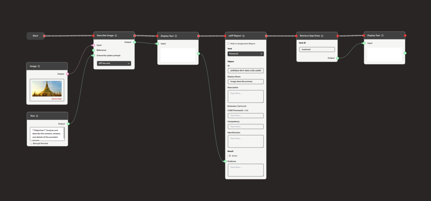Click info icon beside xAPI Report title
431x201 pixels.
pos(243,36)
